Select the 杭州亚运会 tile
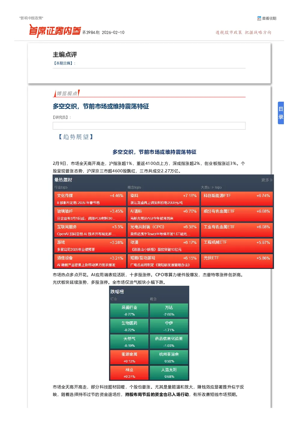 169,357
